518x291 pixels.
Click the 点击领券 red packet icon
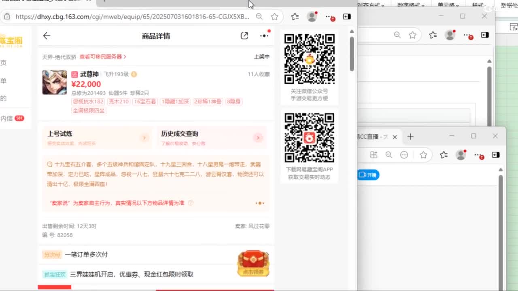click(x=253, y=263)
